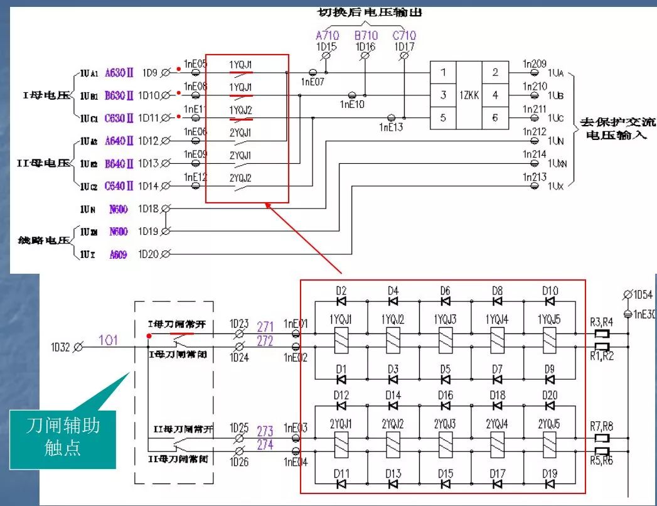The width and height of the screenshot is (657, 506).
Task: Click the 去保护交流电压输入 label
Action: coord(617,129)
